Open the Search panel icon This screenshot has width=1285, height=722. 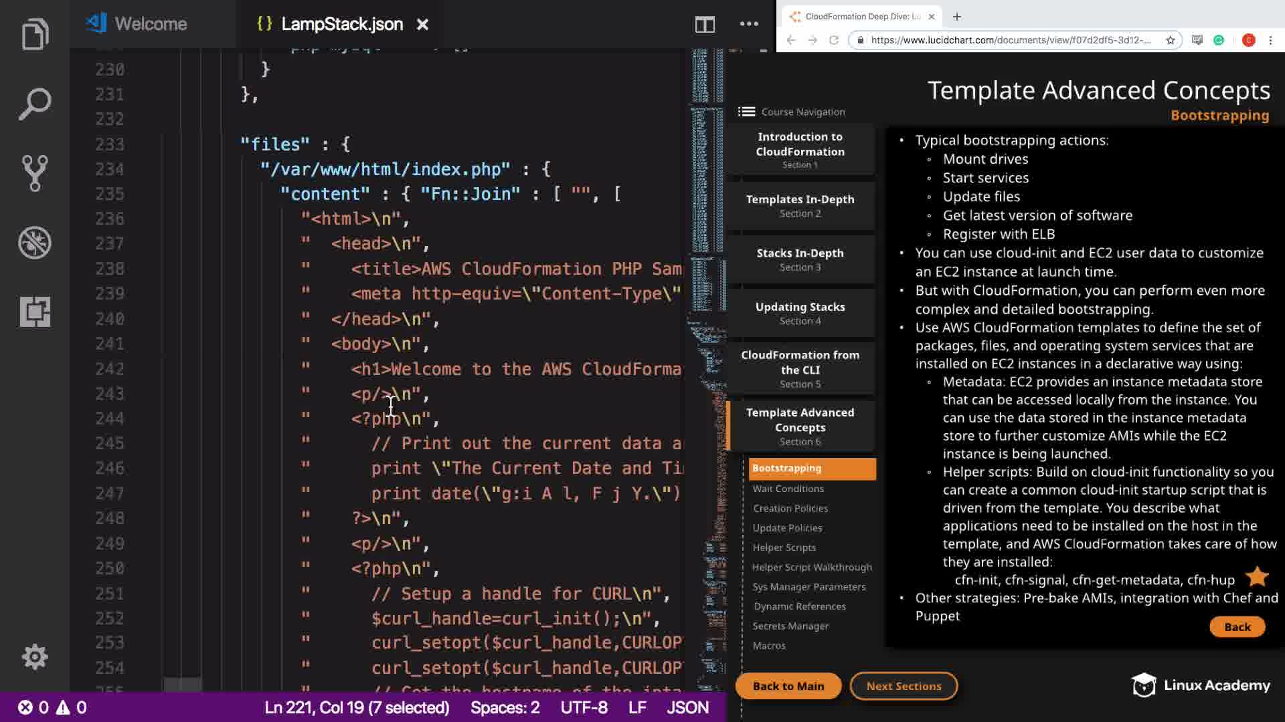[x=35, y=104]
